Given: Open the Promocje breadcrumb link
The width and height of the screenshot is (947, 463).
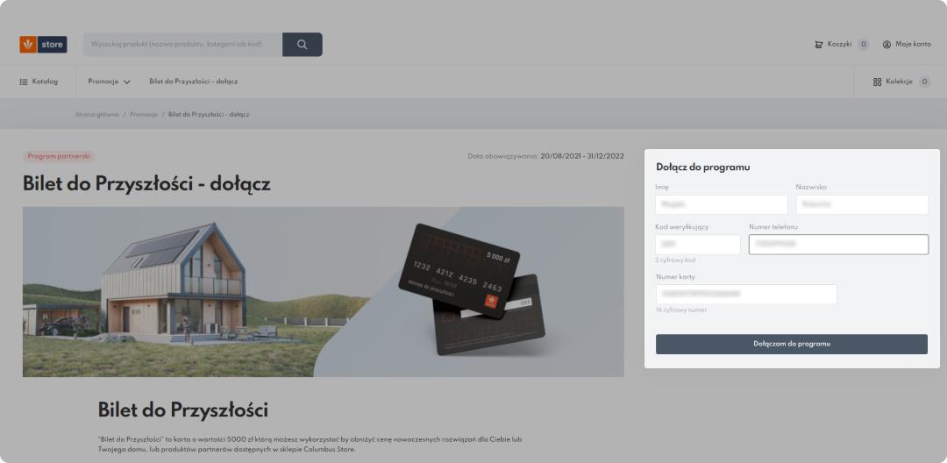Looking at the screenshot, I should point(144,114).
